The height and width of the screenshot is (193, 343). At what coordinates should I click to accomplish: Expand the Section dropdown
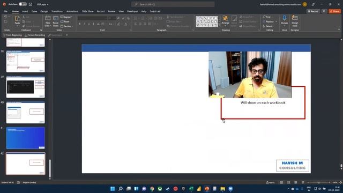coord(66,26)
